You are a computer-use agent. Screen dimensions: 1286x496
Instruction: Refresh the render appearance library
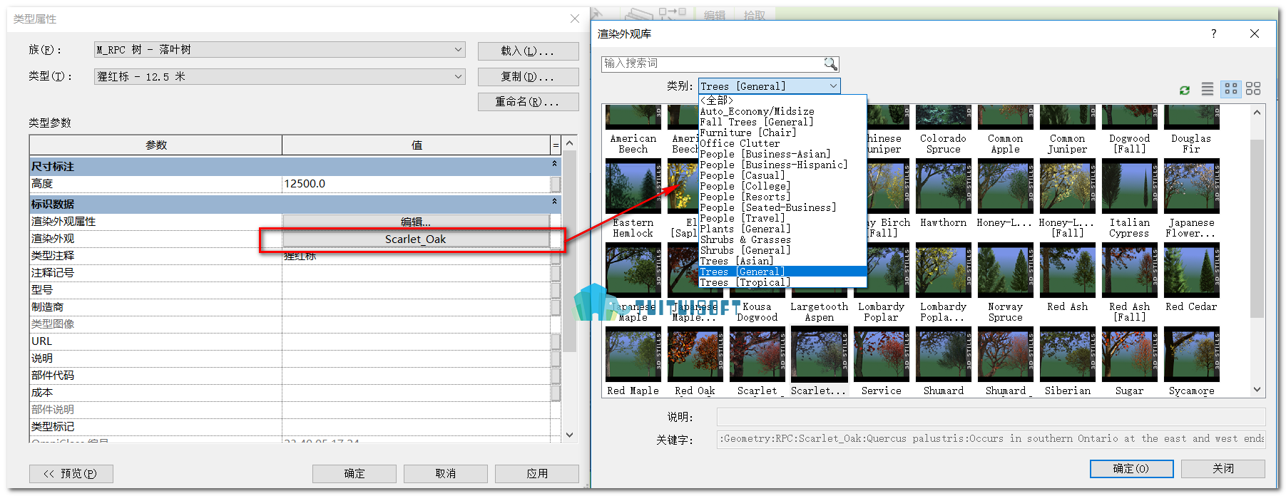pos(1185,90)
